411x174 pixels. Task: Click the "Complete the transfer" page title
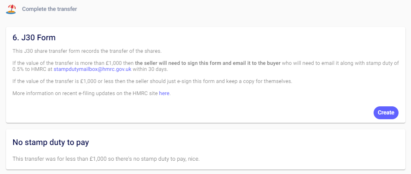click(x=49, y=9)
